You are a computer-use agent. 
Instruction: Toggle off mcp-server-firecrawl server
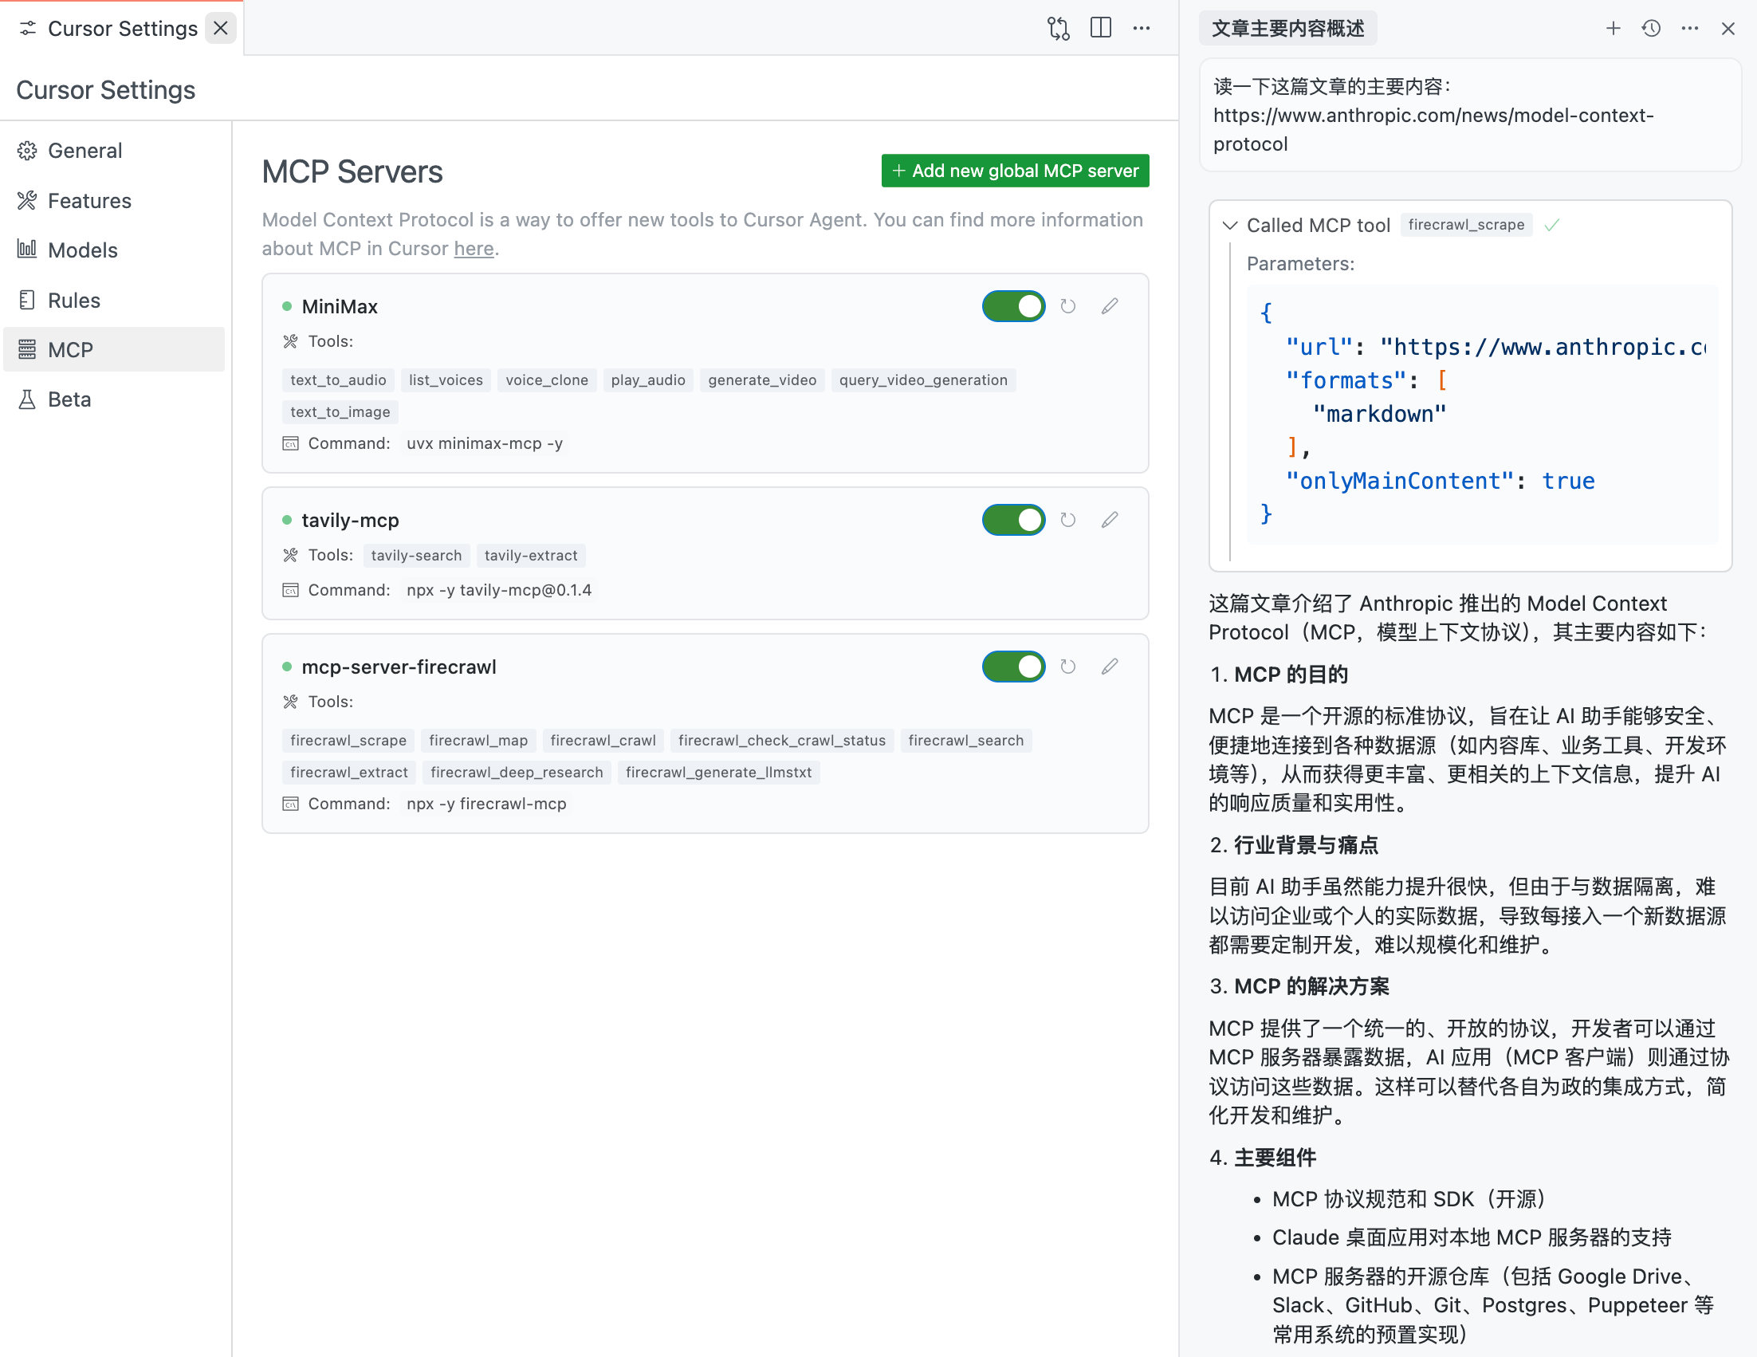click(x=1013, y=667)
